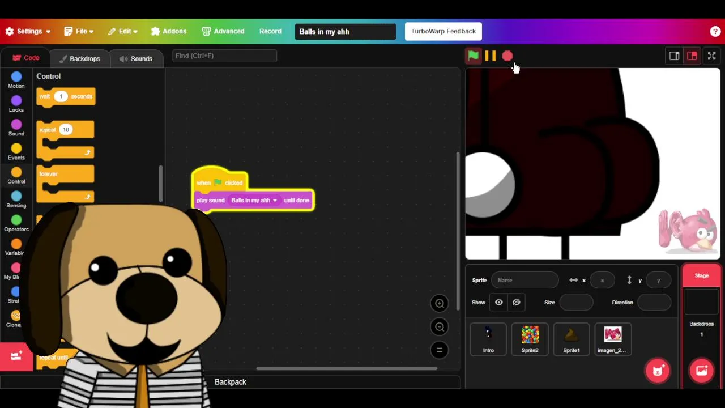The image size is (725, 408).
Task: Click the stage backdrop thumbnail
Action: point(701,301)
